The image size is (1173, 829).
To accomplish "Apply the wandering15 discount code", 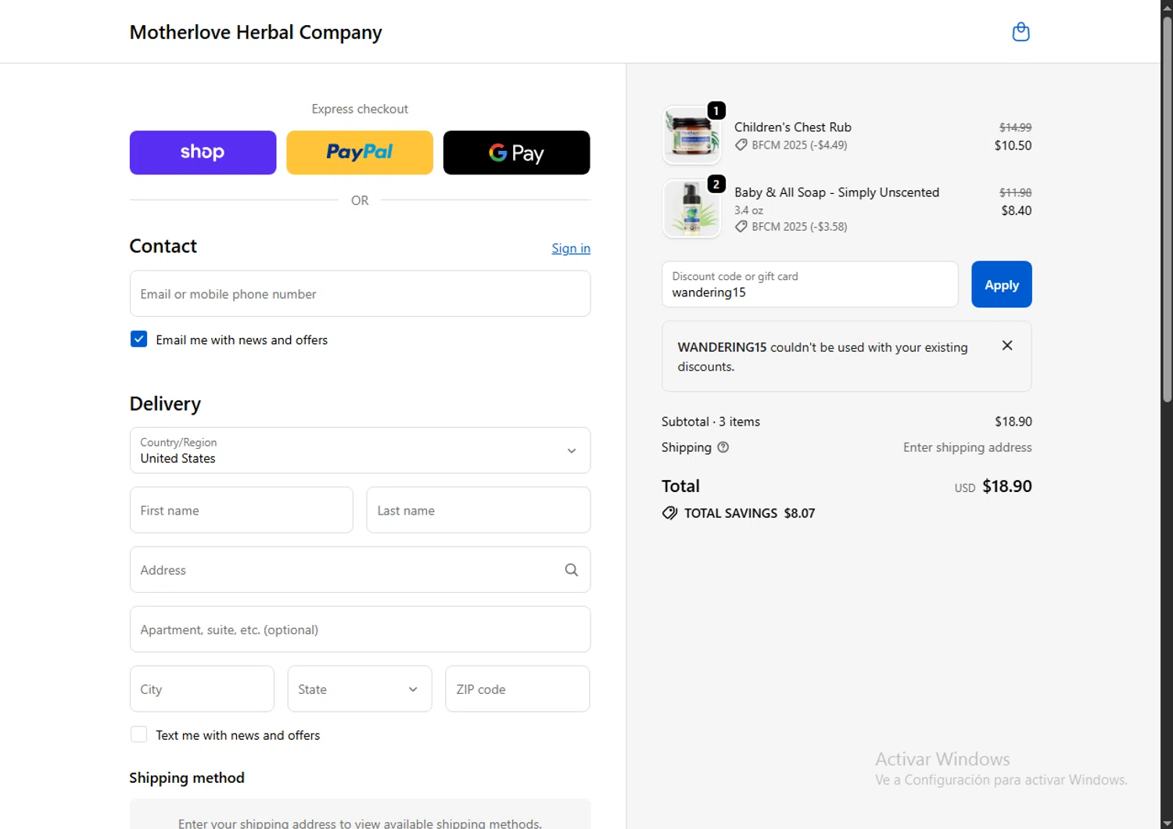I will pyautogui.click(x=1002, y=285).
